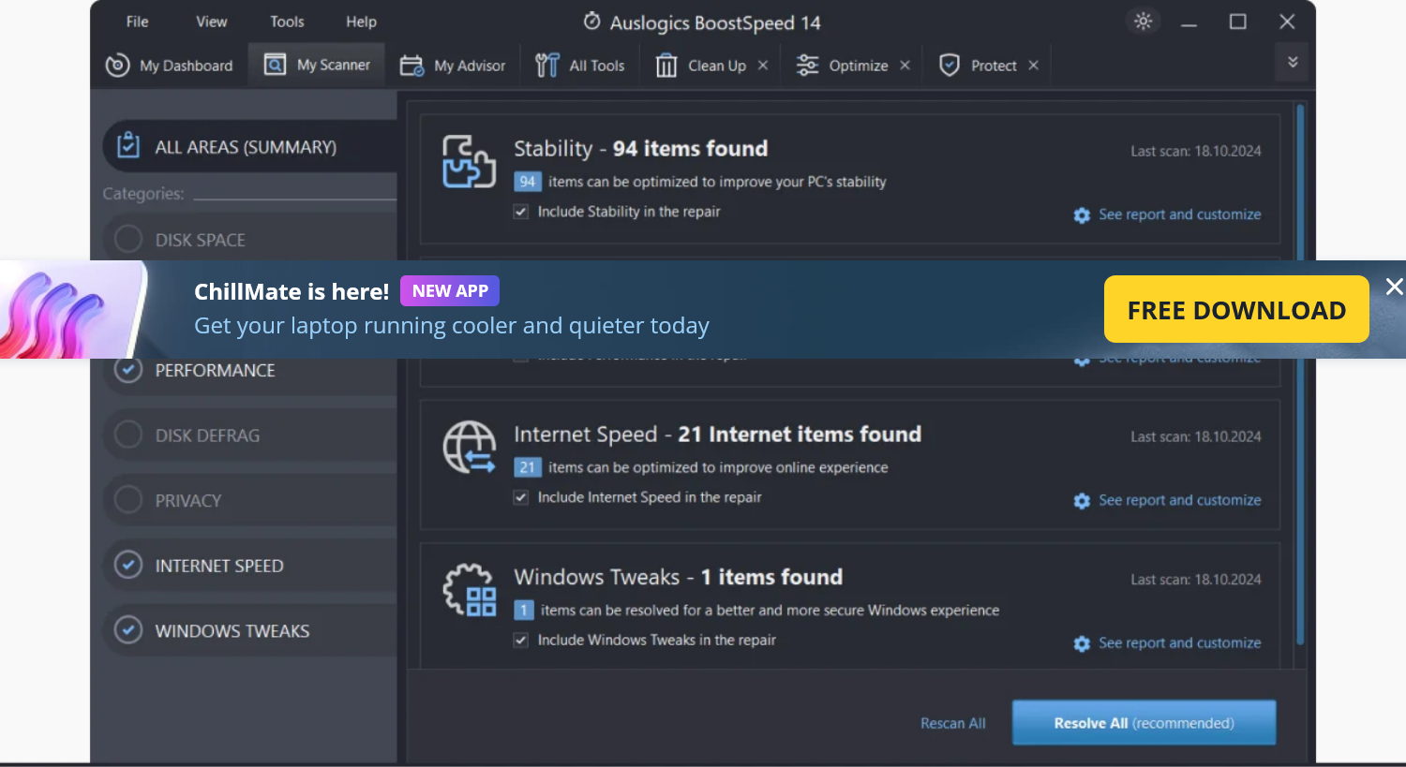1406x767 pixels.
Task: Uncheck Include Stability in the repair
Action: click(x=520, y=212)
